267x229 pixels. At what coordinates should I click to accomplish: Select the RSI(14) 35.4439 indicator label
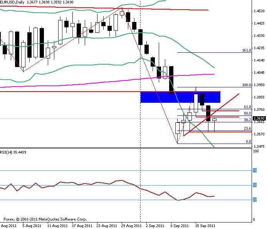(x=13, y=152)
